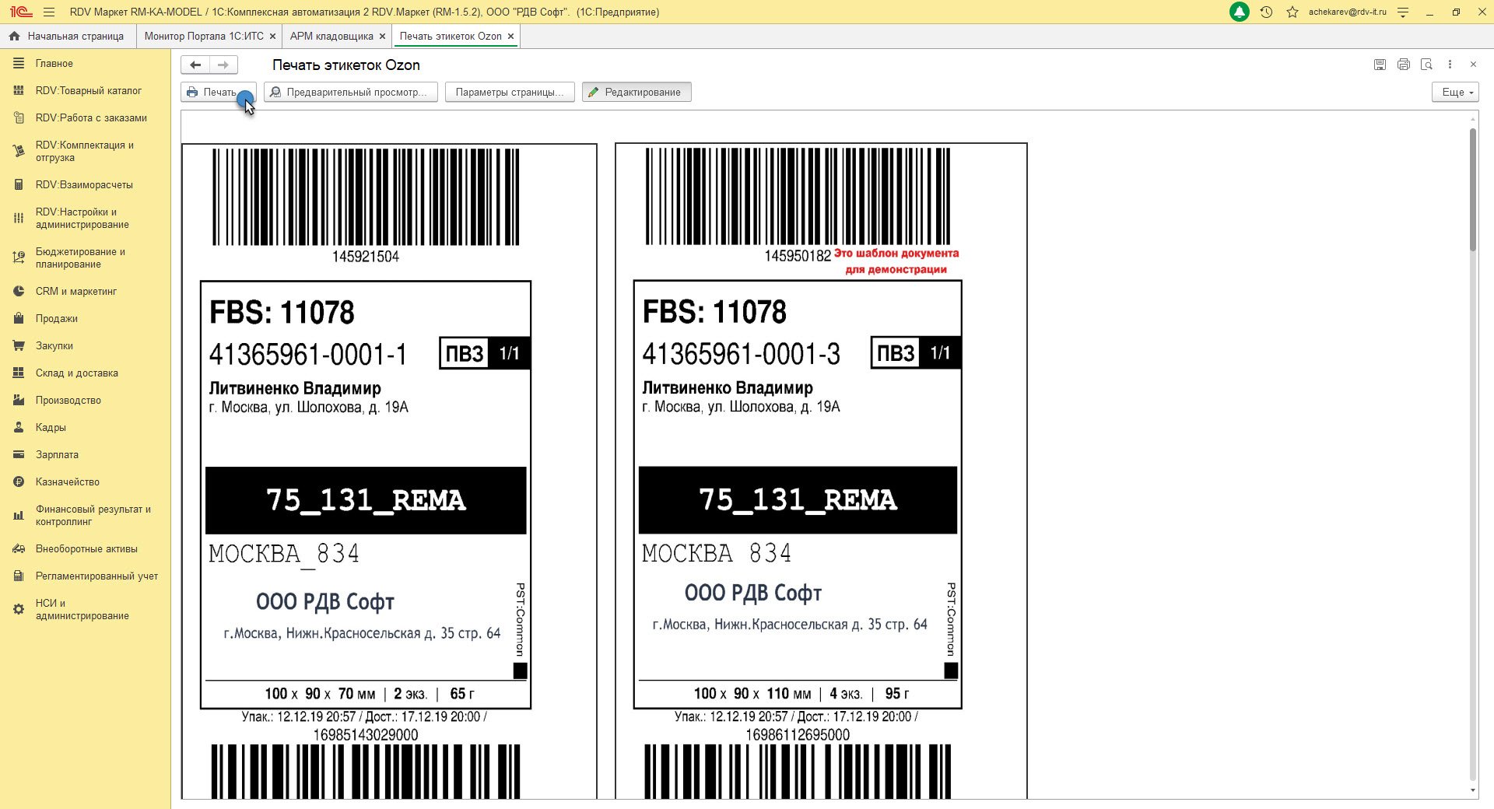Click the favorites star icon
This screenshot has width=1494, height=809.
point(1292,12)
